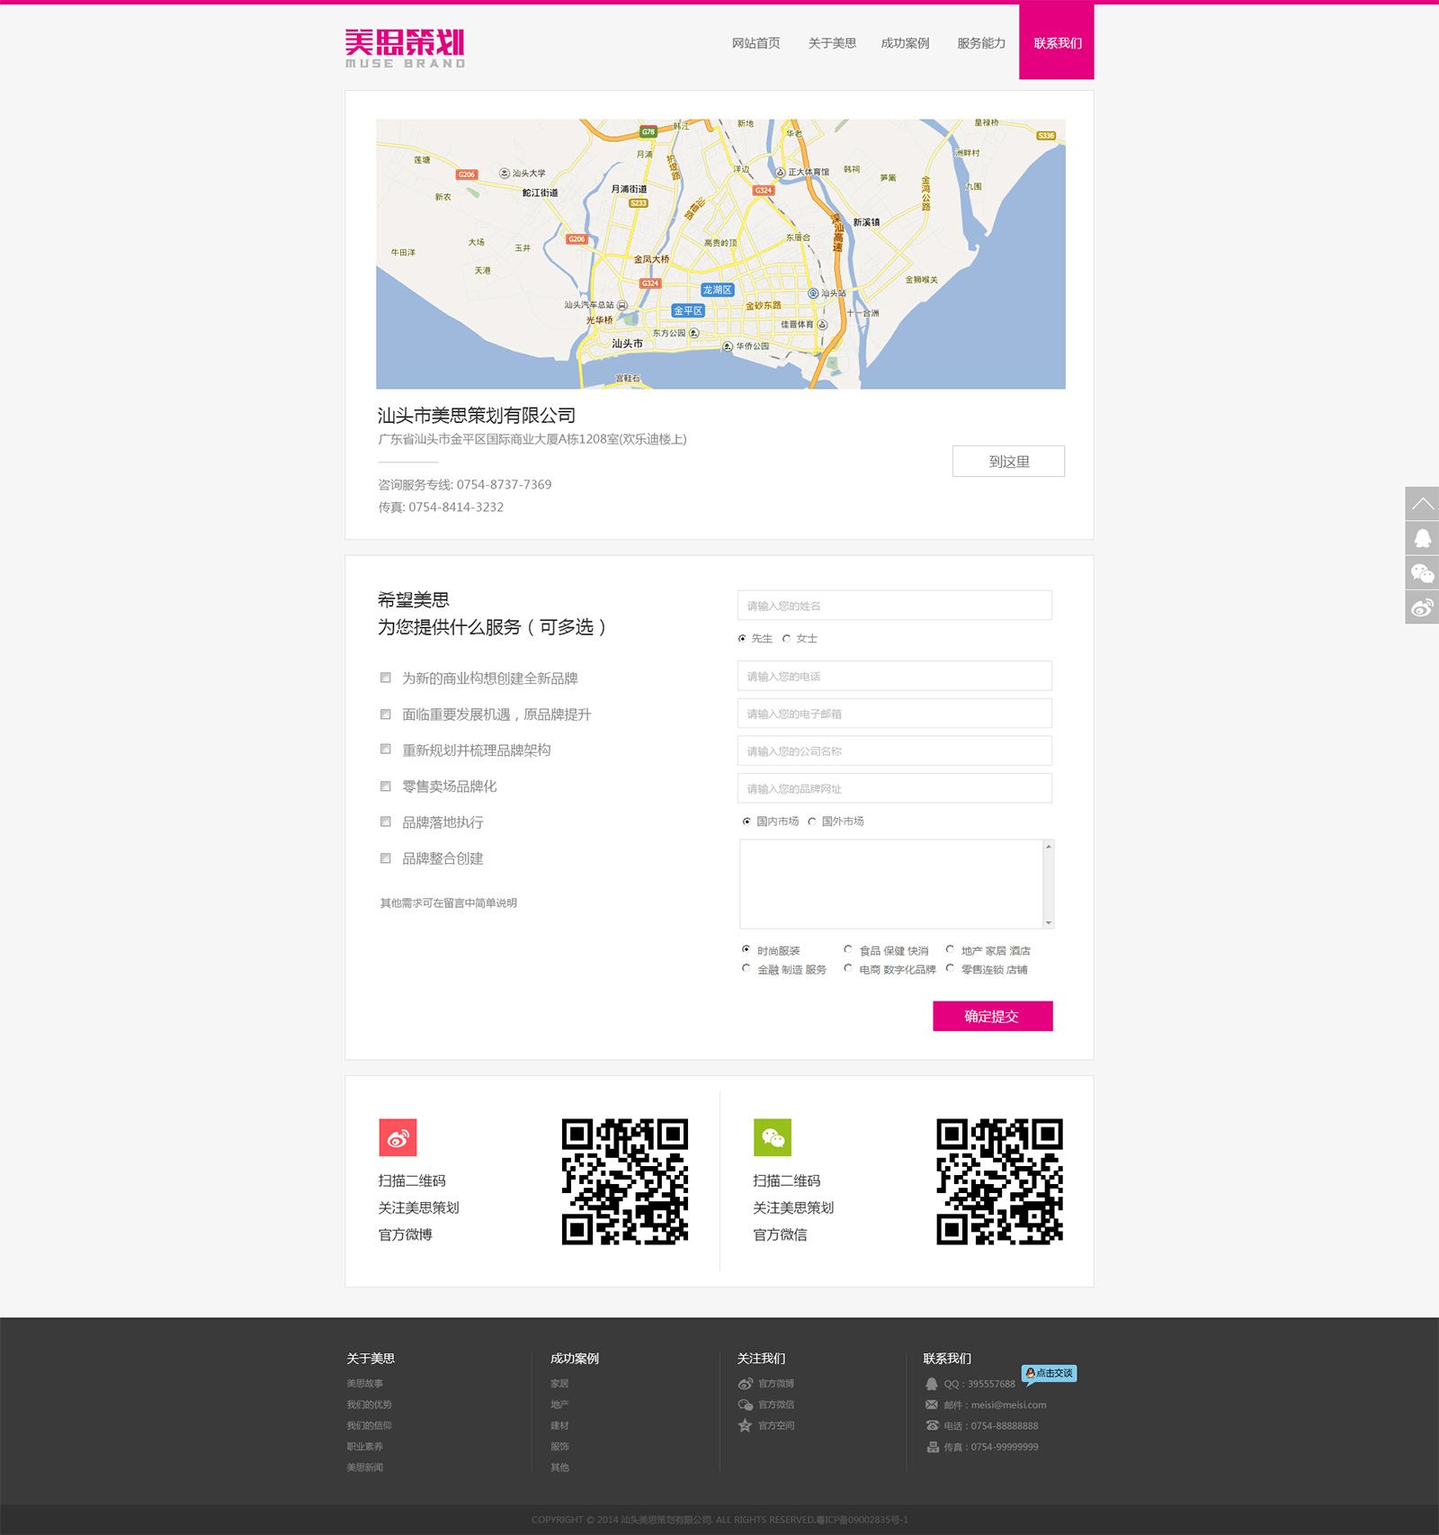Open Weibo icon in the side toolbar

pyautogui.click(x=1422, y=607)
